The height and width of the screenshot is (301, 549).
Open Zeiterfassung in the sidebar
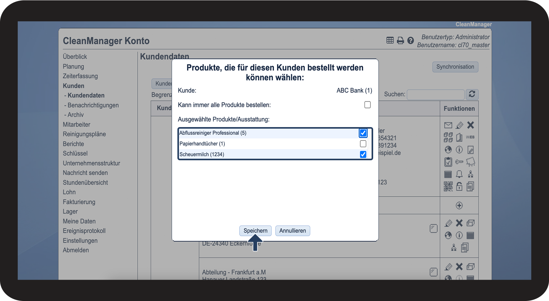click(x=80, y=76)
